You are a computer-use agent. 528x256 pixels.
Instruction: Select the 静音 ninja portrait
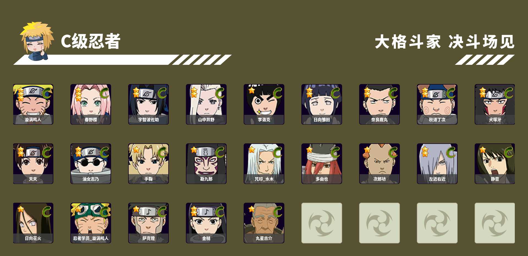pyautogui.click(x=495, y=164)
